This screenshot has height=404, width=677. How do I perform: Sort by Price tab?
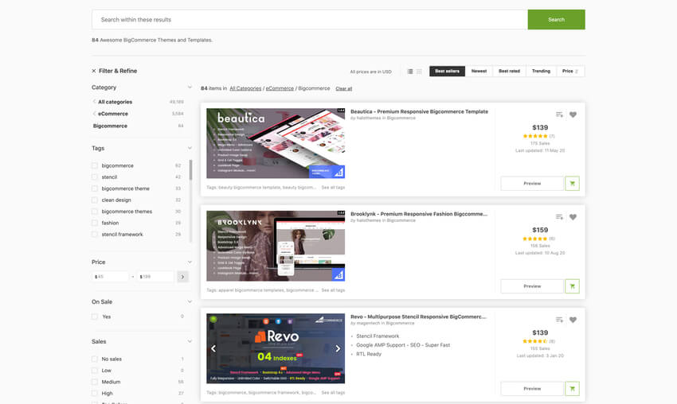pyautogui.click(x=570, y=71)
